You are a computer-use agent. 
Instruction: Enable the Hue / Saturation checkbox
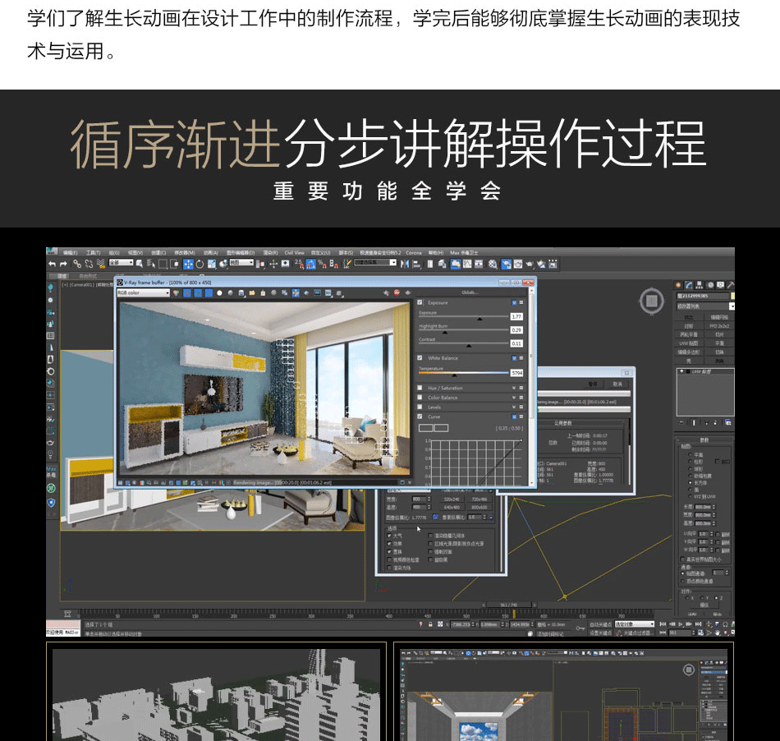(x=420, y=388)
